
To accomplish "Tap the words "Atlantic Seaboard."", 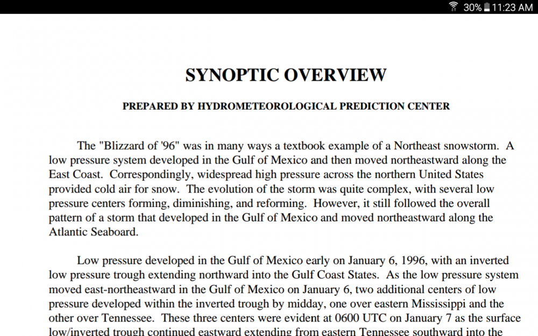I will [x=93, y=232].
